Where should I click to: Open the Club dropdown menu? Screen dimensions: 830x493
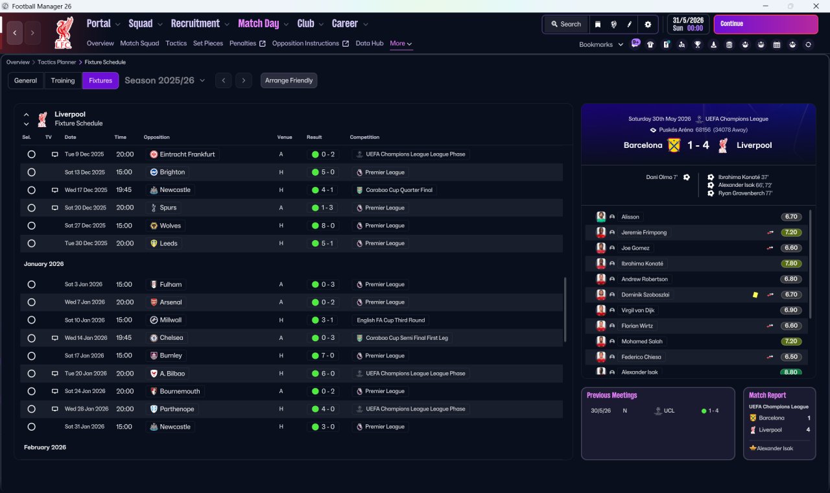[x=310, y=24]
